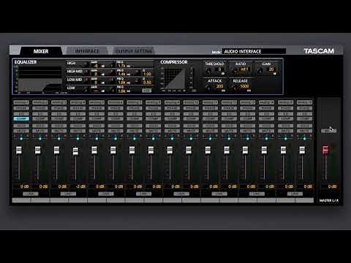Link channels 1 and 2
The width and height of the screenshot is (351, 263).
(x=30, y=194)
